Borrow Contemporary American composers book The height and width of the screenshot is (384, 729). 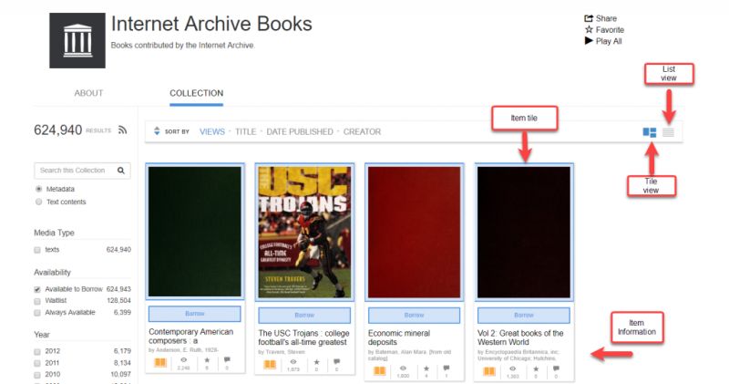click(195, 314)
